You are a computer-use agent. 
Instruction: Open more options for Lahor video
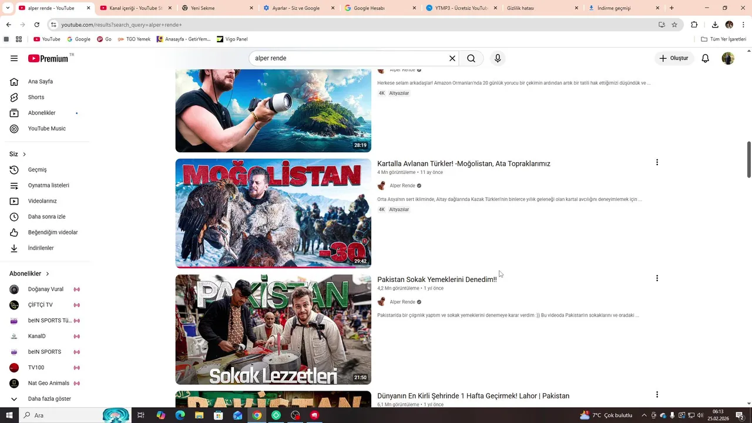point(657,395)
